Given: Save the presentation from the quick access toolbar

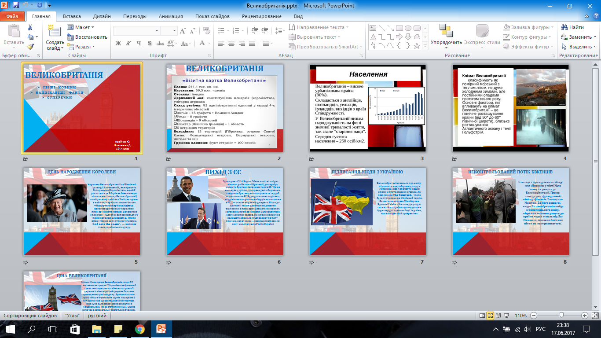Looking at the screenshot, I should point(16,6).
